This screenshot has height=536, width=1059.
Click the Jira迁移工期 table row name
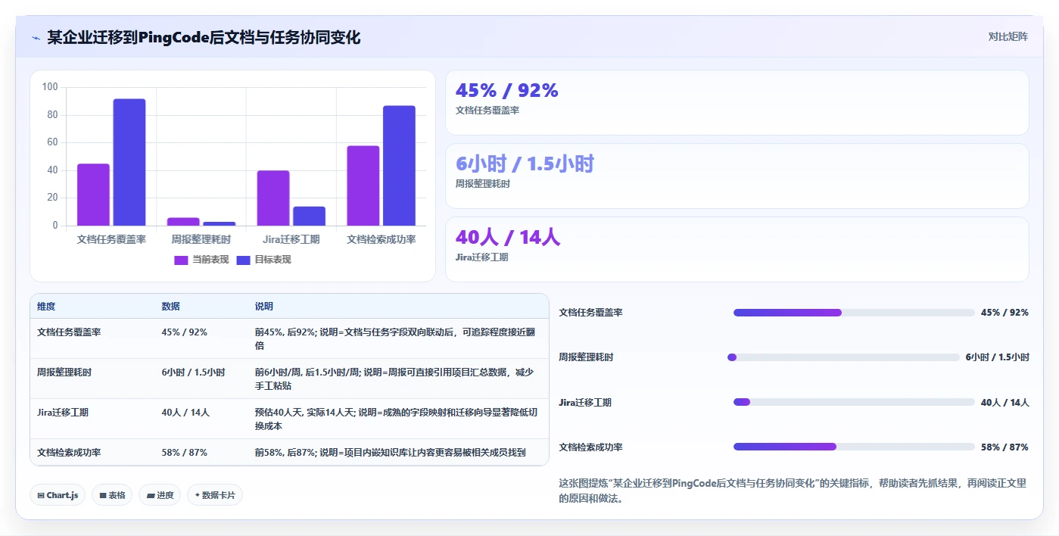pyautogui.click(x=63, y=413)
